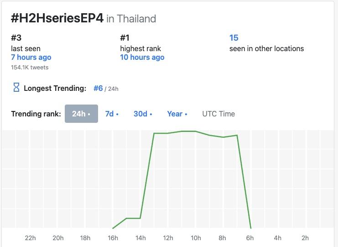The image size is (338, 247).
Task: Switch to the 30d trending rank tab
Action: [x=143, y=114]
